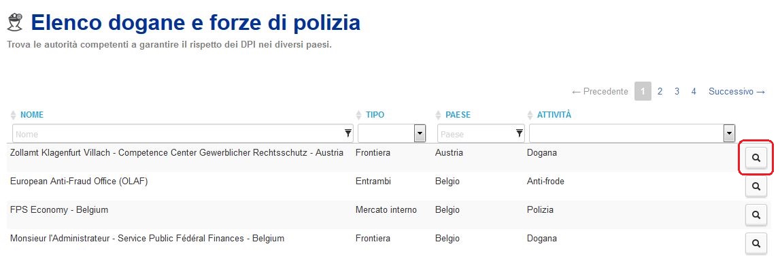780x257 pixels.
Task: Open details for Zollamt Klagenfurt Villach row
Action: [756, 158]
